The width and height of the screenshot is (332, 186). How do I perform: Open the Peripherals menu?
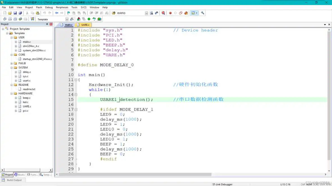62,7
